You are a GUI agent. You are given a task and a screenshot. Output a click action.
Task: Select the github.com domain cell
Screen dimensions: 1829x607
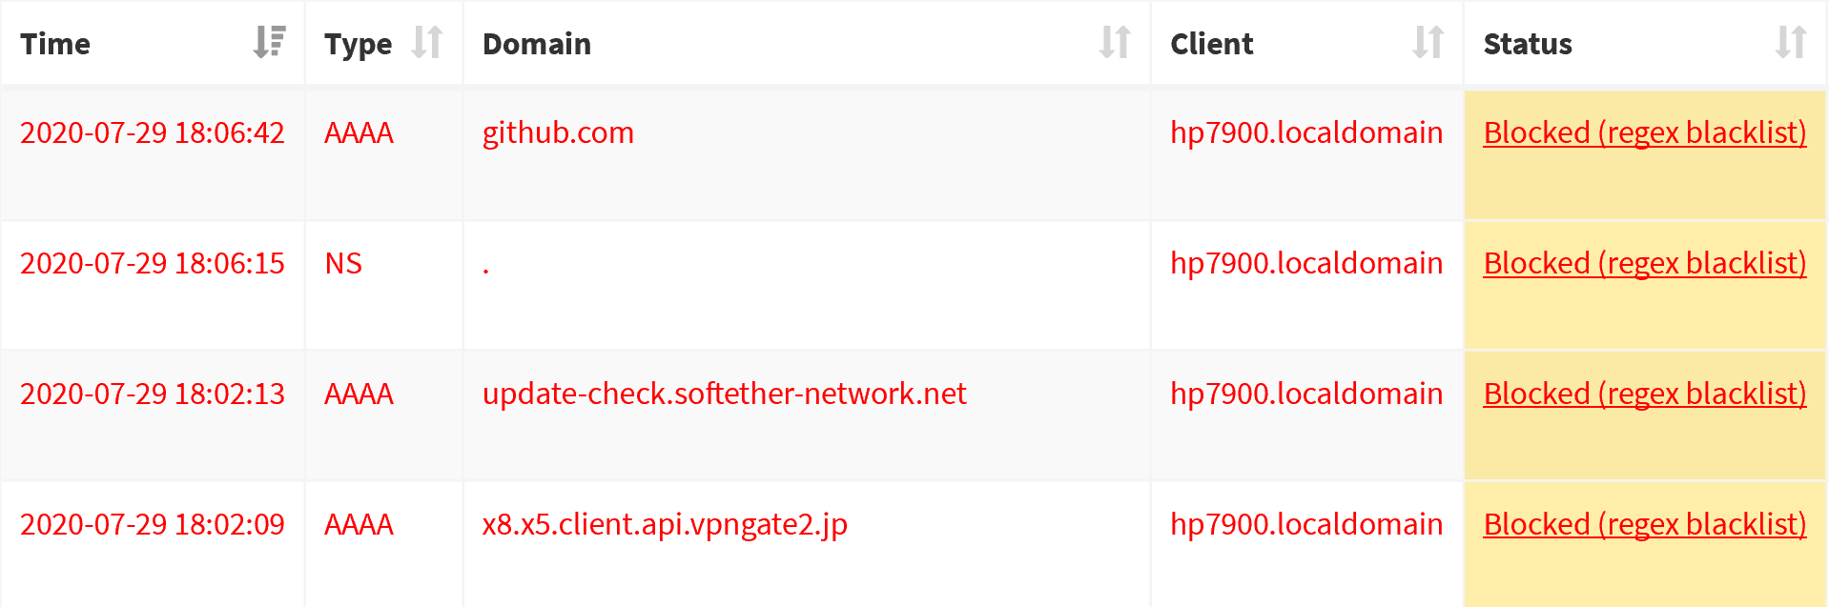click(558, 132)
